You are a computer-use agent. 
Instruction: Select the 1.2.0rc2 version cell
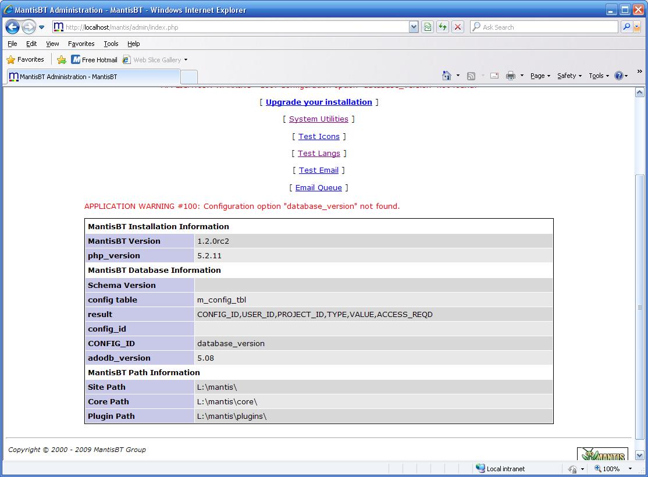point(373,241)
